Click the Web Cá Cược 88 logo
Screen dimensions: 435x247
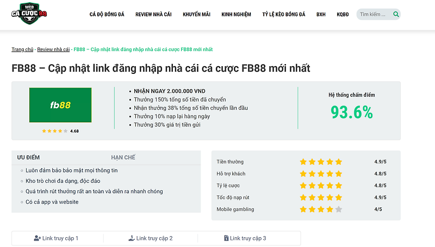click(29, 14)
